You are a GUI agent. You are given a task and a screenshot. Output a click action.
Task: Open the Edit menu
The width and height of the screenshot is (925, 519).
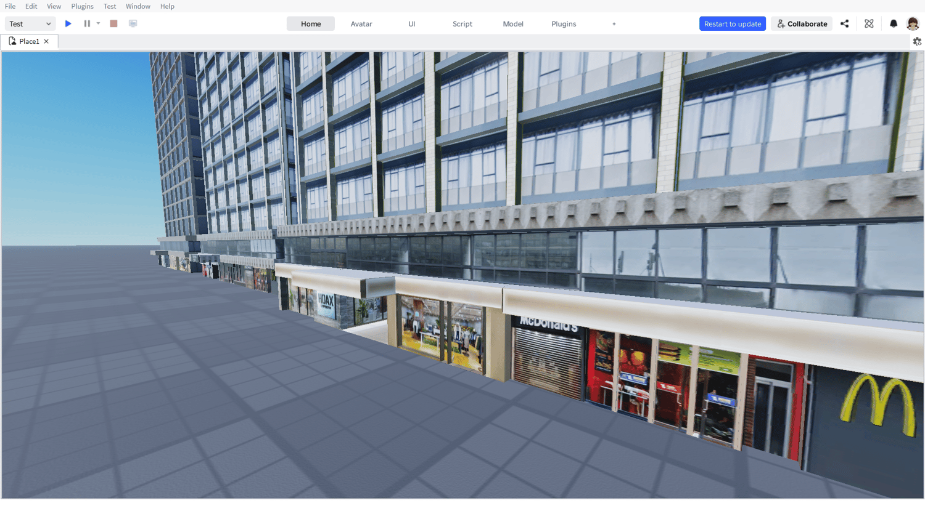[31, 6]
